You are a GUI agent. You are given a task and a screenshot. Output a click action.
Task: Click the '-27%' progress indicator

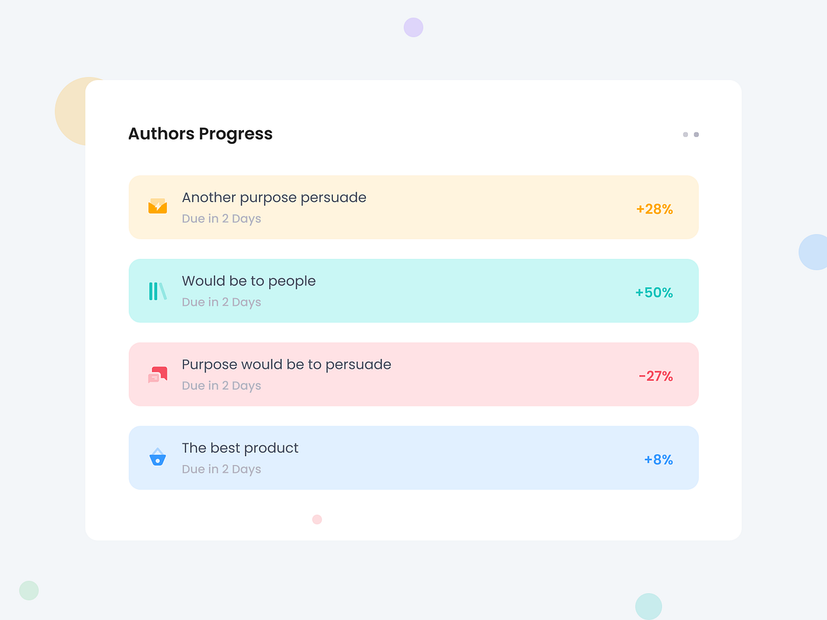[656, 376]
